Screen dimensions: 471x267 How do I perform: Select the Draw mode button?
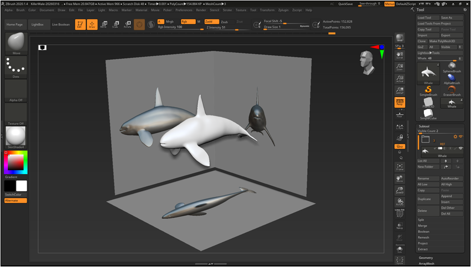tap(92, 25)
